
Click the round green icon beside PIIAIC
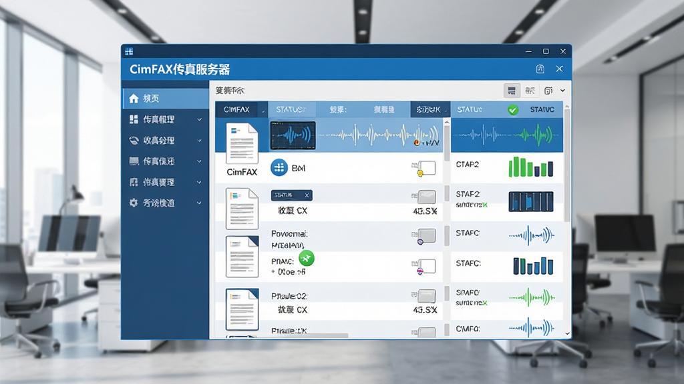(306, 259)
